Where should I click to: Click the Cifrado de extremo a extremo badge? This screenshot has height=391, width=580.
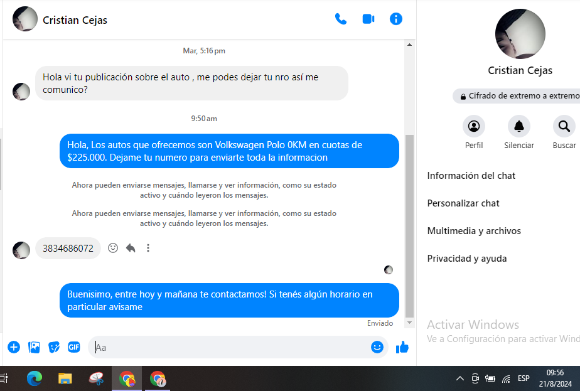(x=517, y=96)
